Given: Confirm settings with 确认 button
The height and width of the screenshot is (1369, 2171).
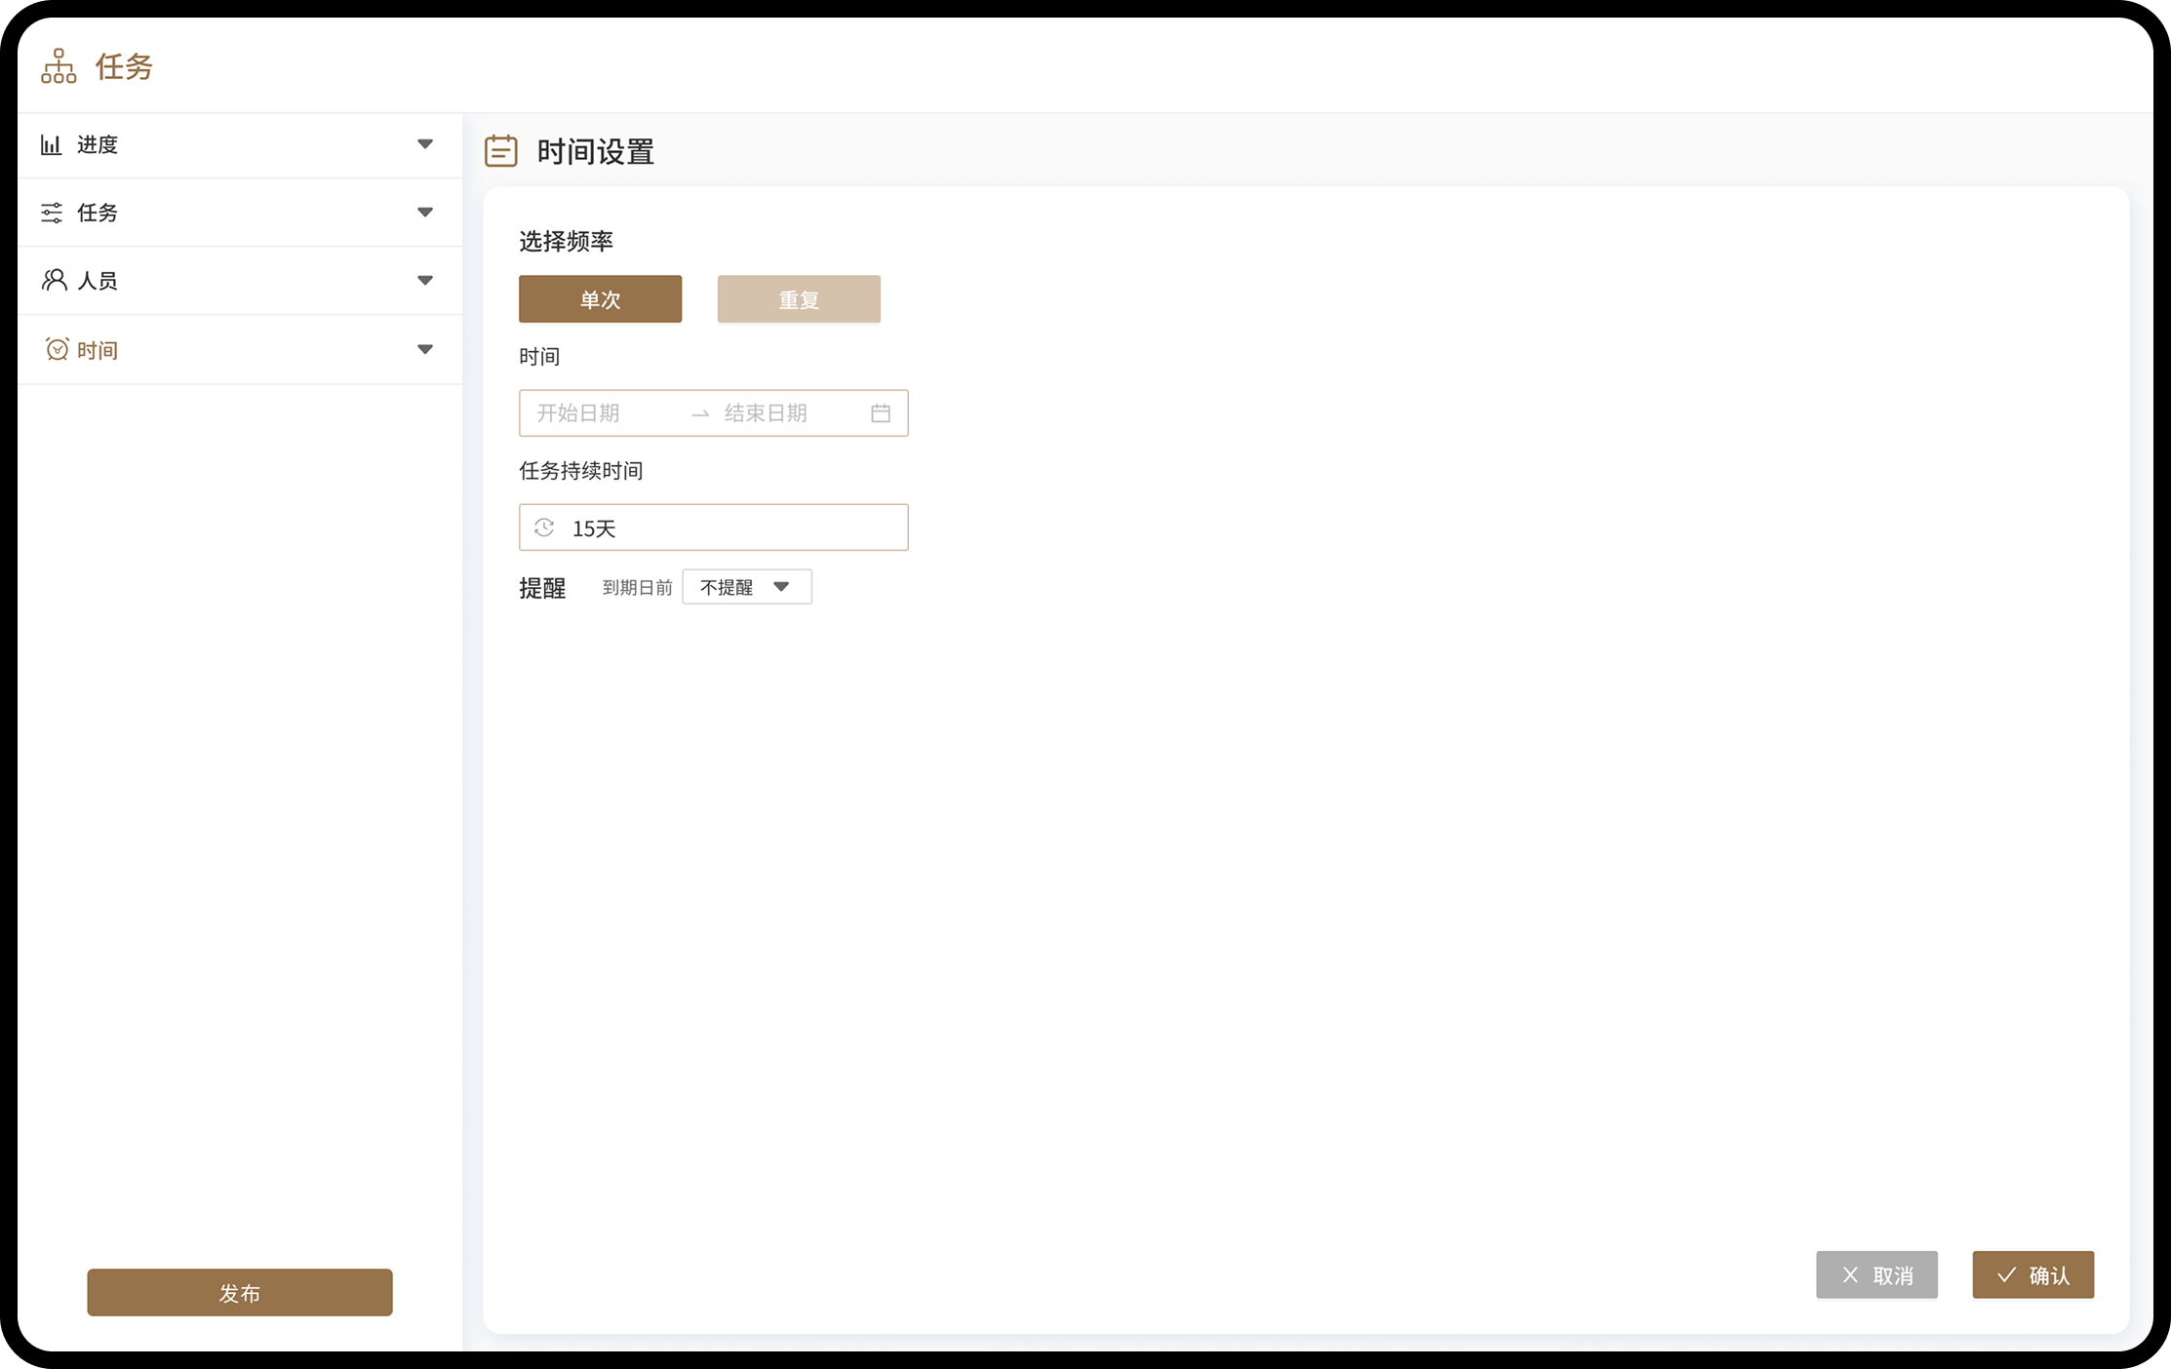Looking at the screenshot, I should pyautogui.click(x=2033, y=1275).
